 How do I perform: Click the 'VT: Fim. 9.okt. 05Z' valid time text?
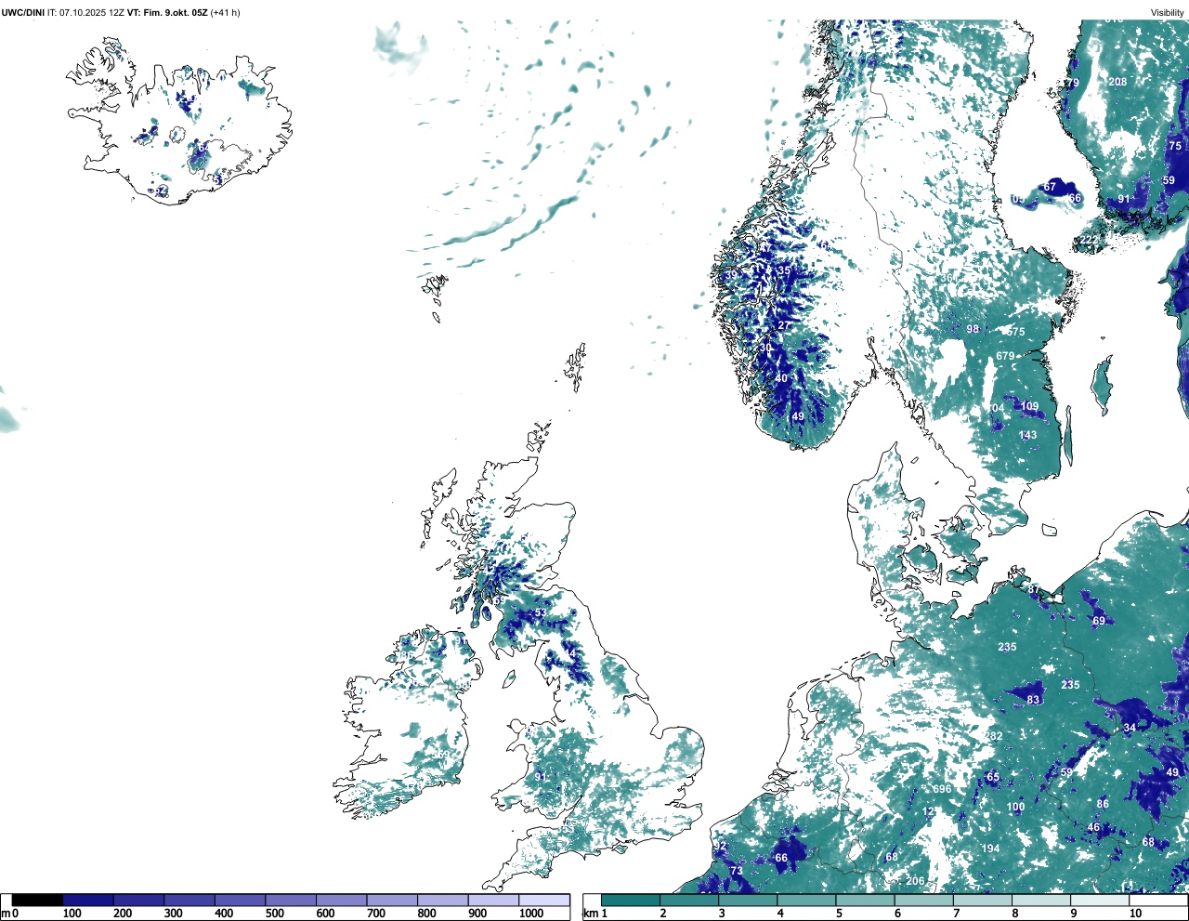168,13
